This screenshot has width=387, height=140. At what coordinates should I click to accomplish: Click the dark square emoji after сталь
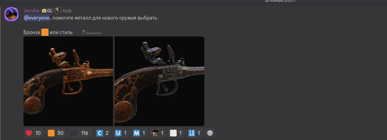point(77,32)
